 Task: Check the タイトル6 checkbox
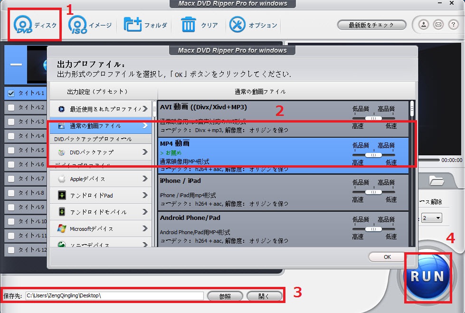[x=11, y=164]
